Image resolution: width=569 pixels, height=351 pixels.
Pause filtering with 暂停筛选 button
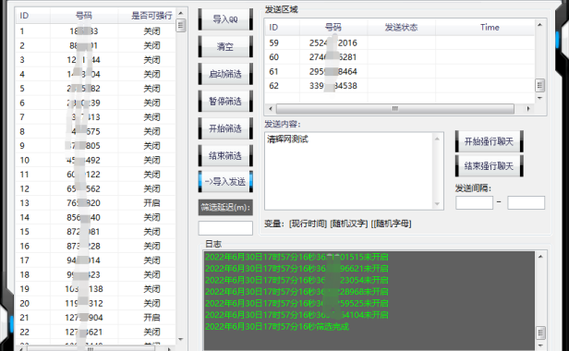pyautogui.click(x=225, y=102)
